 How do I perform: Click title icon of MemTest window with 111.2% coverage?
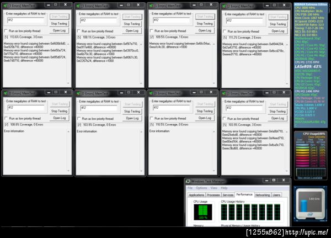pos(224,6)
